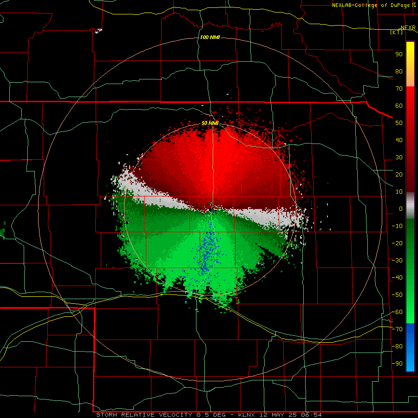Click the 10 value on the velocity scale

coord(399,192)
